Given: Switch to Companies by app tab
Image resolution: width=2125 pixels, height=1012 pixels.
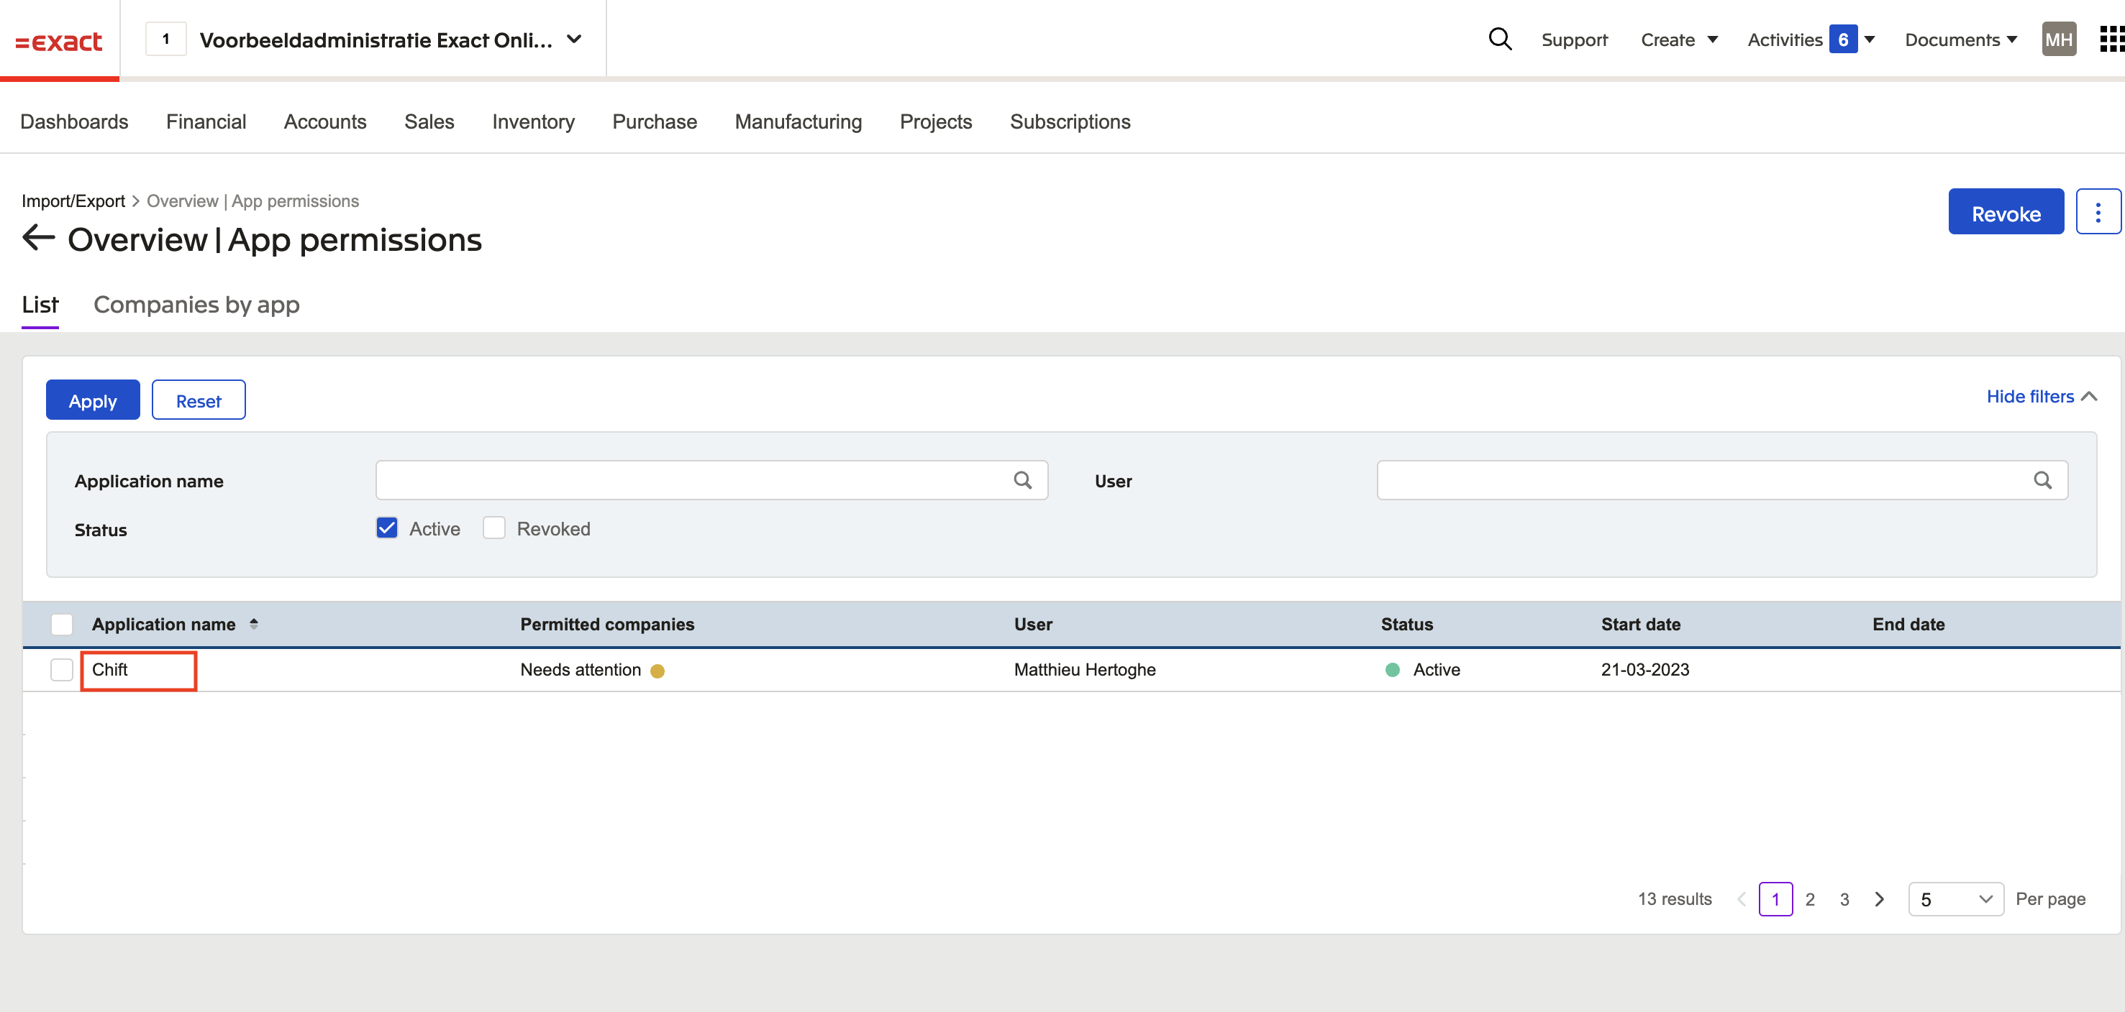Looking at the screenshot, I should click(196, 305).
